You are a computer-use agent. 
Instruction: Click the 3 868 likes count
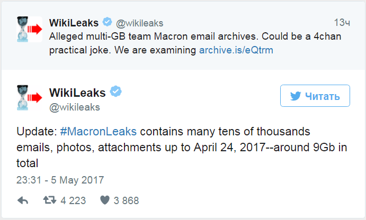tap(126, 201)
